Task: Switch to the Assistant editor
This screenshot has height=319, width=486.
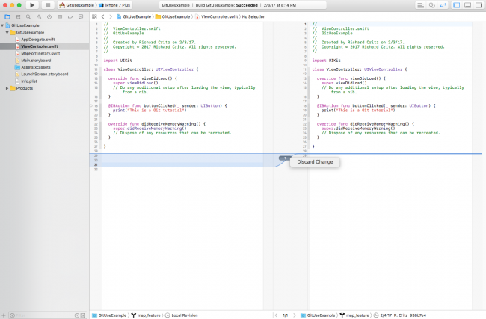Action: [x=431, y=5]
